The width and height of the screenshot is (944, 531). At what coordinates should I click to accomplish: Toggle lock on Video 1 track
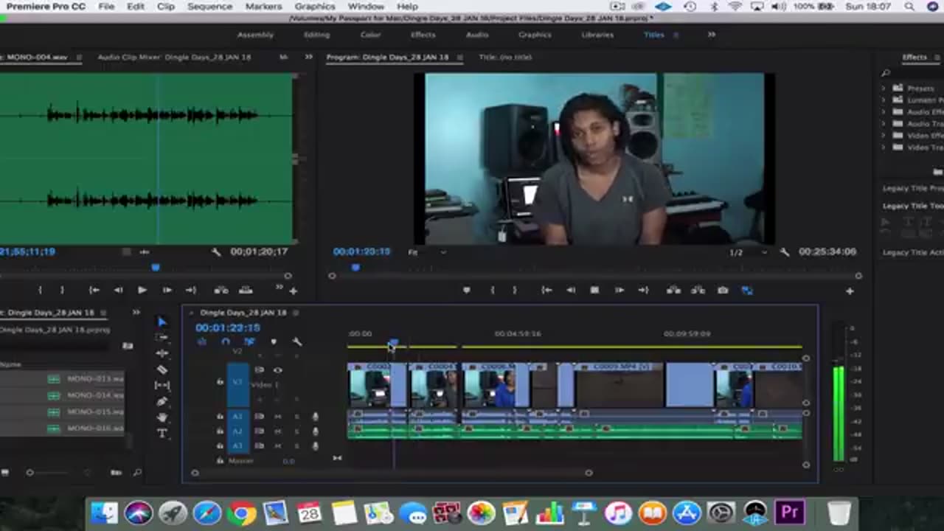point(220,382)
